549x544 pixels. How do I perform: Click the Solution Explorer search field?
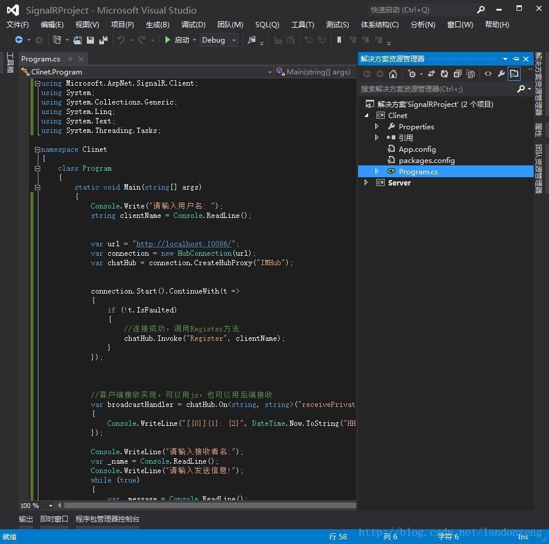pyautogui.click(x=436, y=89)
